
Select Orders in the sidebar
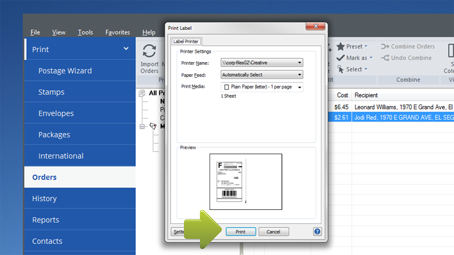point(80,177)
